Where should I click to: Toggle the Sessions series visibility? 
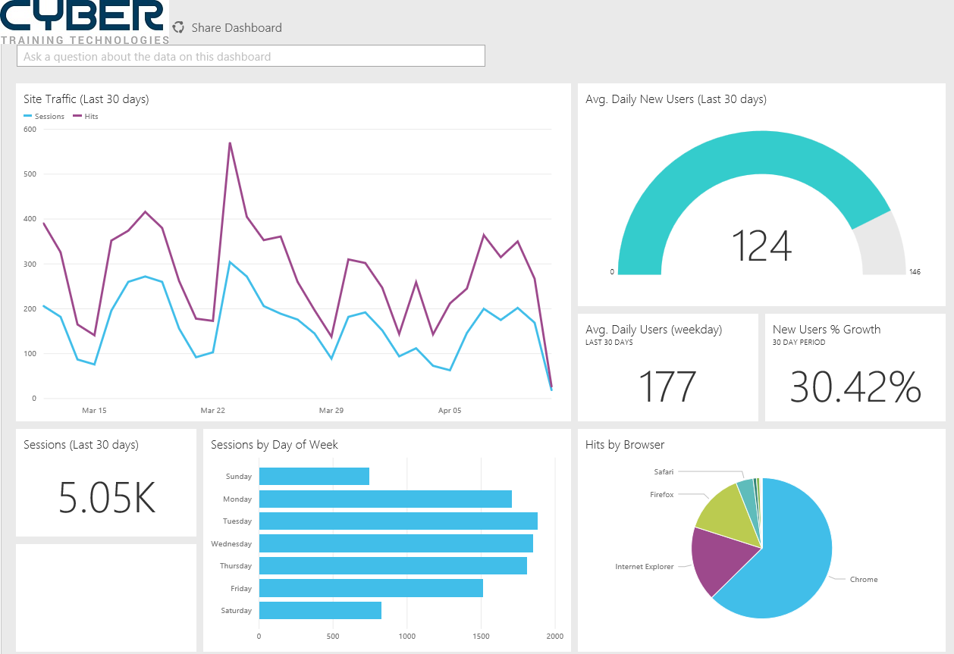click(x=44, y=116)
